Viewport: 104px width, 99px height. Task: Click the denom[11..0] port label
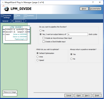10,32
